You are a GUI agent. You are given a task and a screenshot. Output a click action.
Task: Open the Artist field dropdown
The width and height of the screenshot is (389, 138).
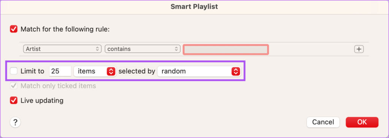click(62, 49)
